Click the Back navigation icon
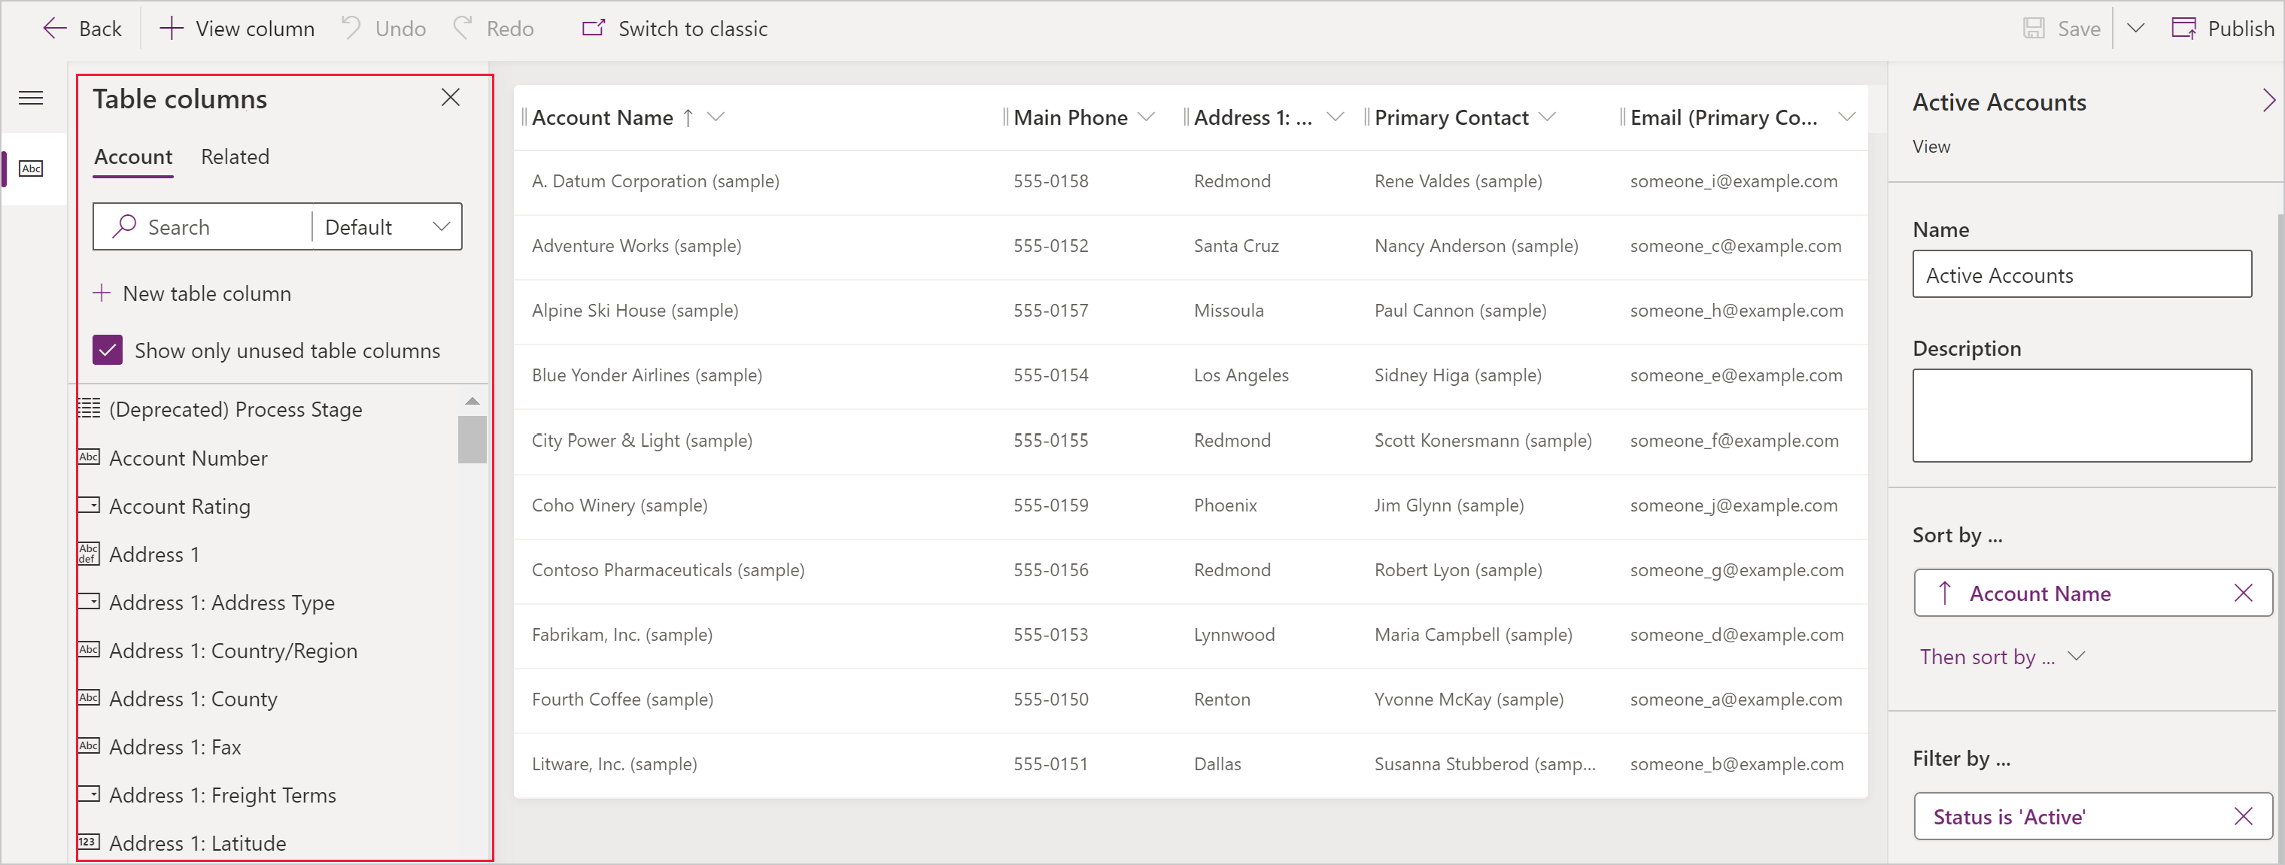 (51, 26)
